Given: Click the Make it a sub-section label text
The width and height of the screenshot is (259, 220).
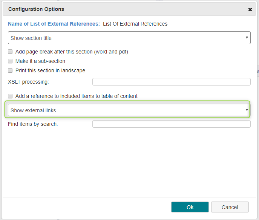Looking at the screenshot, I should [40, 61].
